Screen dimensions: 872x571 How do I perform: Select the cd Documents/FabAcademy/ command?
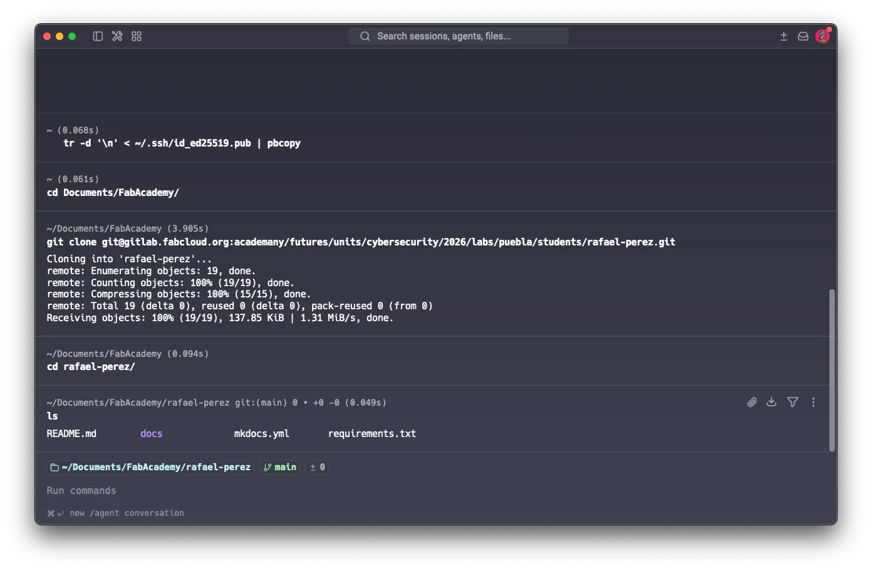tap(113, 192)
